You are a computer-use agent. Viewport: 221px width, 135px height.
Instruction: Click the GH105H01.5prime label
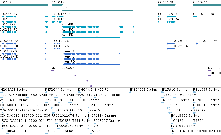tap(84, 100)
